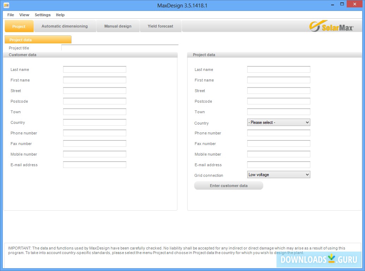Click the Customer data Postcode field
The image size is (365, 271).
click(x=95, y=101)
